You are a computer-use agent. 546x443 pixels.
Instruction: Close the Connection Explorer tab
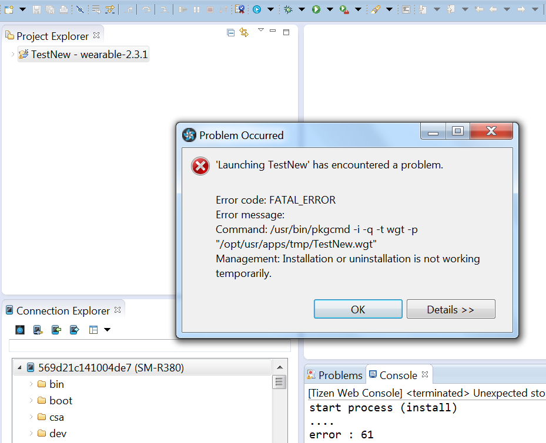point(118,310)
